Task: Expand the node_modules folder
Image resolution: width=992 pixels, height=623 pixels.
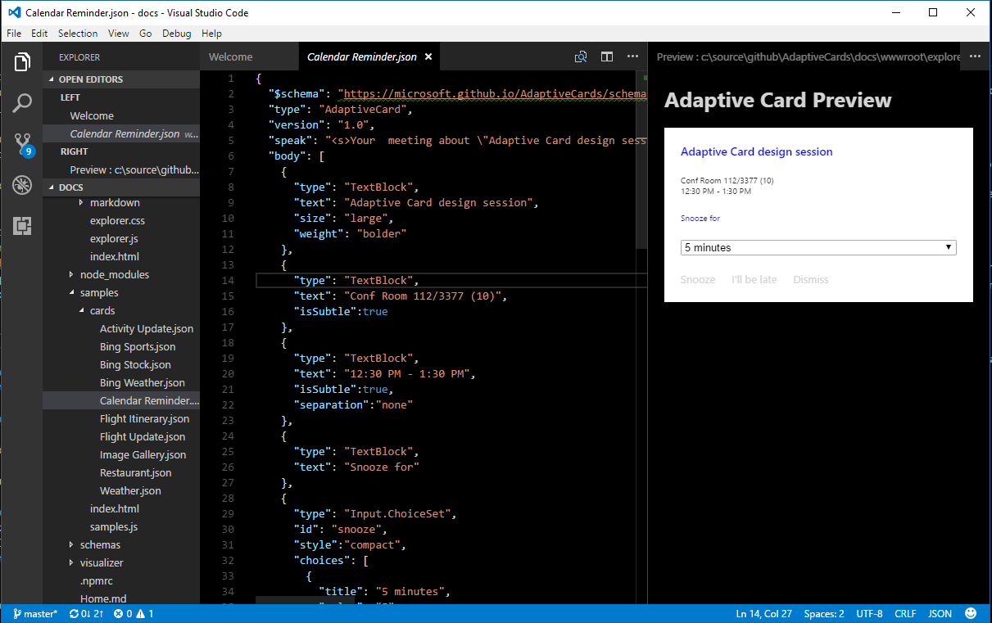Action: 114,274
